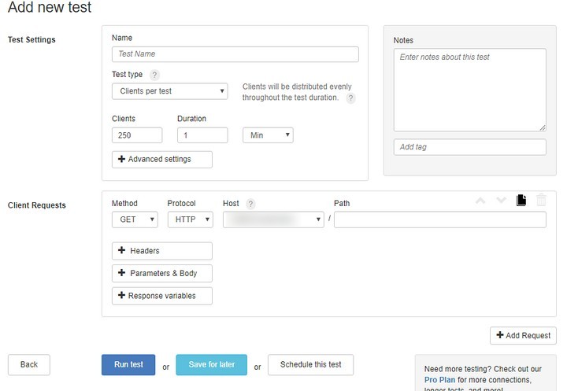The height and width of the screenshot is (391, 567).
Task: Click the 'Add new test' heading
Action: 50,7
